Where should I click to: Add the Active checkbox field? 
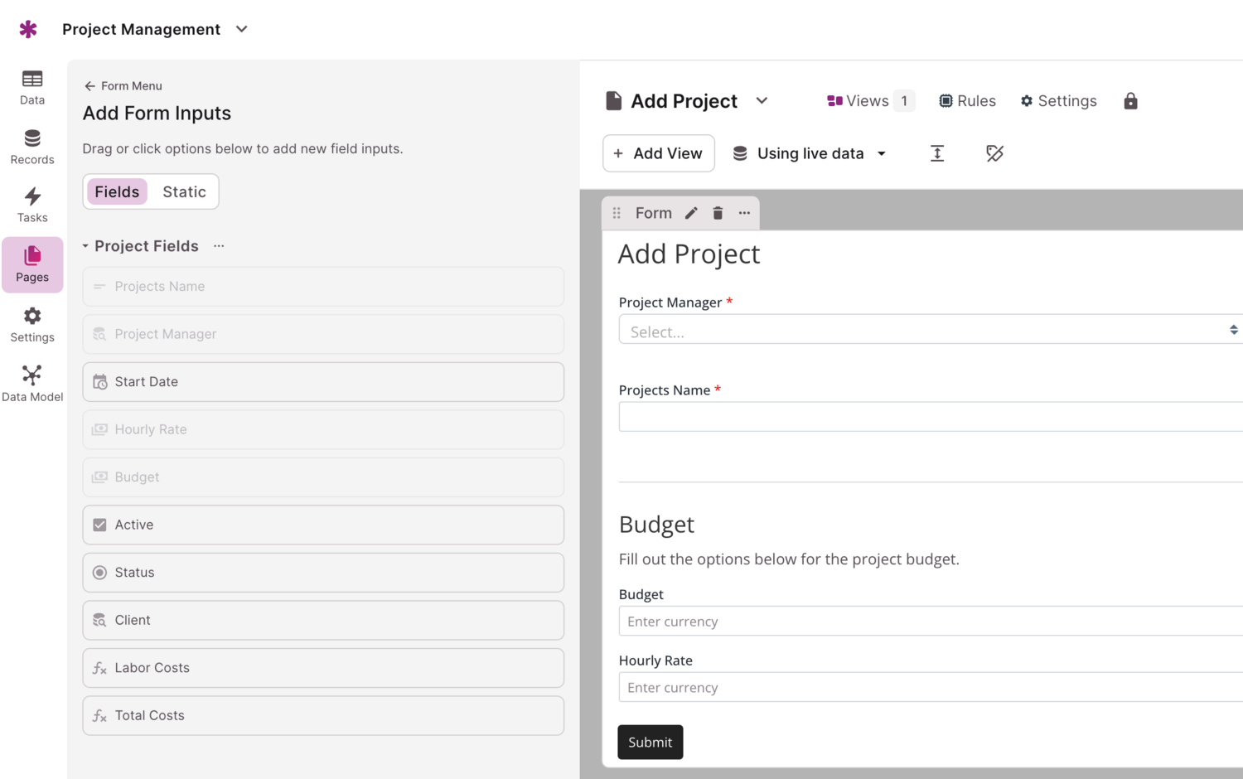323,525
